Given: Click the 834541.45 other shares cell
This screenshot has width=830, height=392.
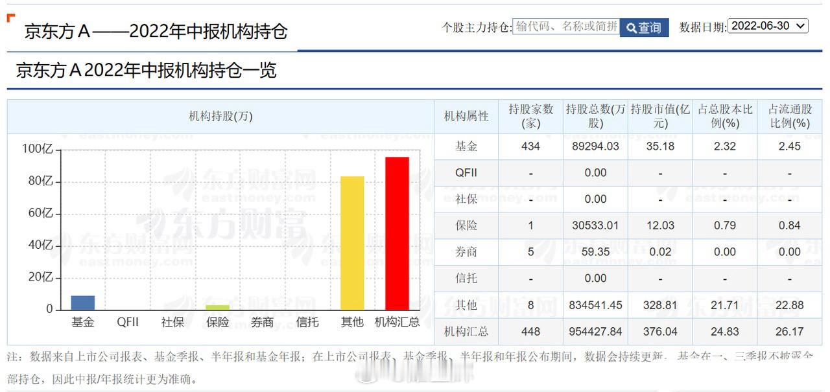Looking at the screenshot, I should [x=595, y=305].
